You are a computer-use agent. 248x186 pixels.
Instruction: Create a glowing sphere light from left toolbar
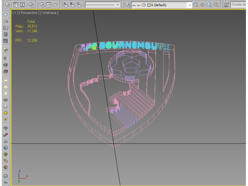click(x=6, y=94)
